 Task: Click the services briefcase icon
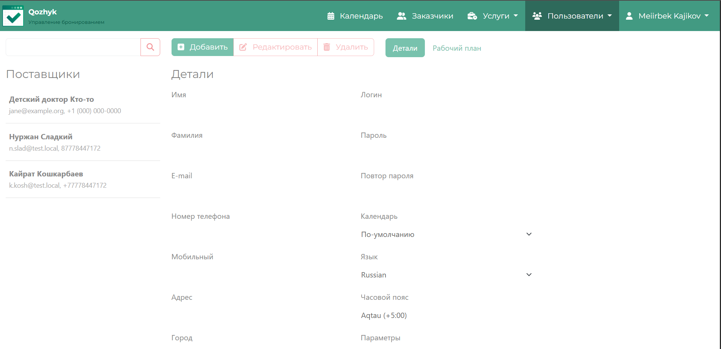click(x=472, y=16)
